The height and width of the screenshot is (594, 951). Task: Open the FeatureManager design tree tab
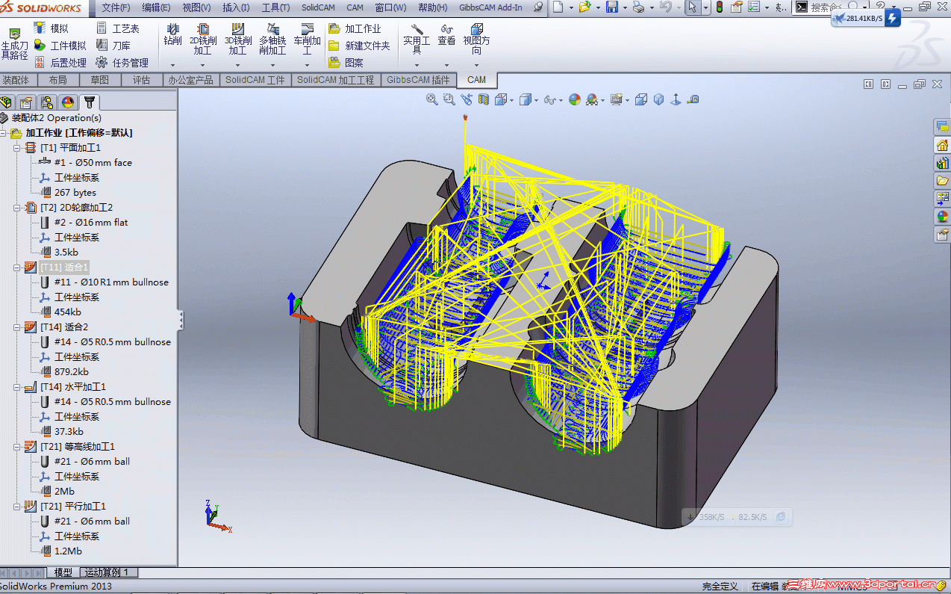click(x=7, y=102)
